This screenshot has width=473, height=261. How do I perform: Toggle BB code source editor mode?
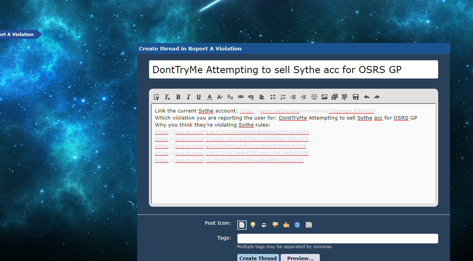(x=157, y=97)
